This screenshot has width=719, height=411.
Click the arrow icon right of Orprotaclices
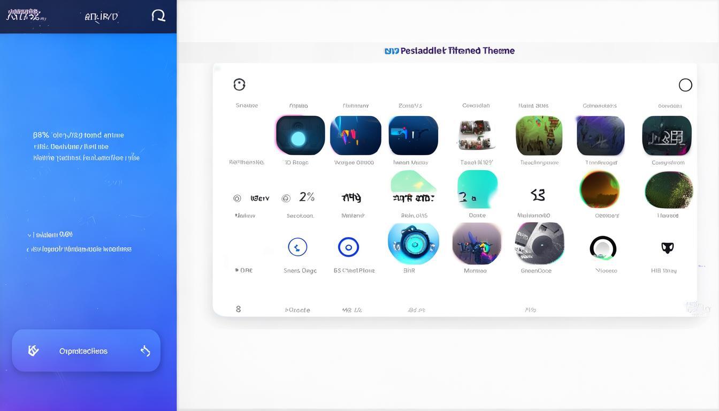tap(145, 351)
